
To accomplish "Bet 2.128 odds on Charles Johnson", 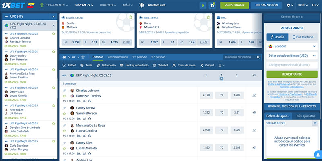I will (206, 95).
